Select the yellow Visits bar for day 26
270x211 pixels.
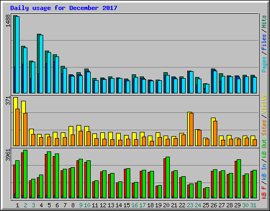pos(213,132)
